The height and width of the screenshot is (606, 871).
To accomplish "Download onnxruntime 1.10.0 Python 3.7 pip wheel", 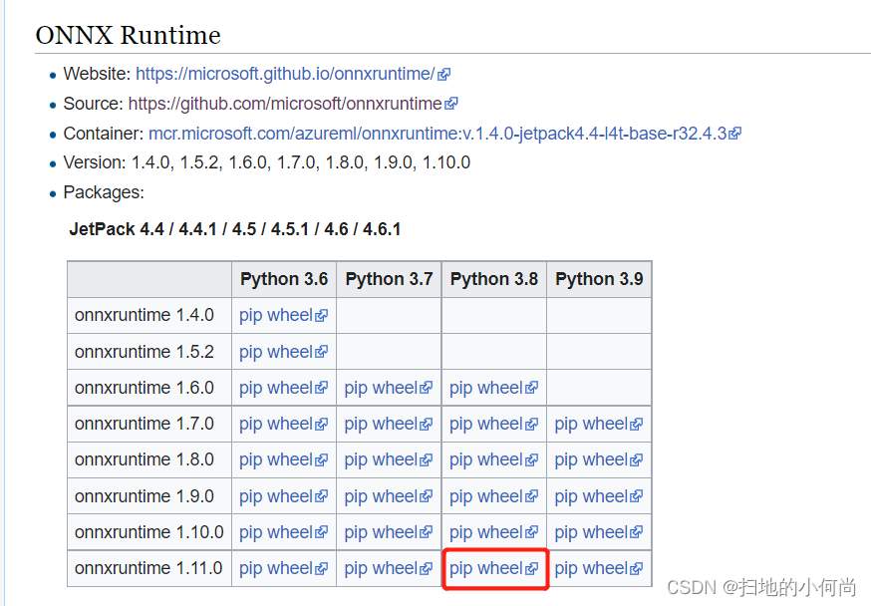I will coord(389,532).
